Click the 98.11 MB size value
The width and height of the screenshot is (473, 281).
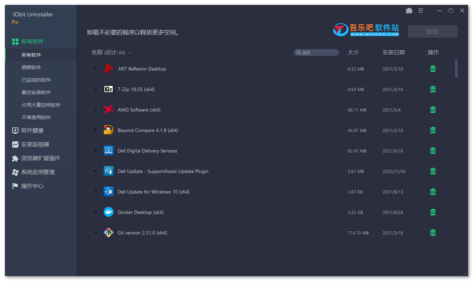tap(357, 110)
